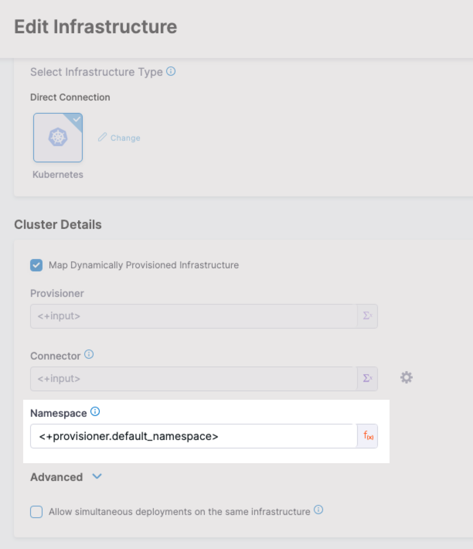Click the info icon beside Select Infrastructure Type
Viewport: 473px width, 549px height.
[x=171, y=72]
